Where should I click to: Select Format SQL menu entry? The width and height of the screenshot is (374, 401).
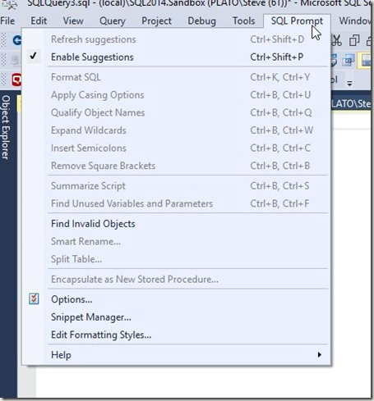click(176, 77)
